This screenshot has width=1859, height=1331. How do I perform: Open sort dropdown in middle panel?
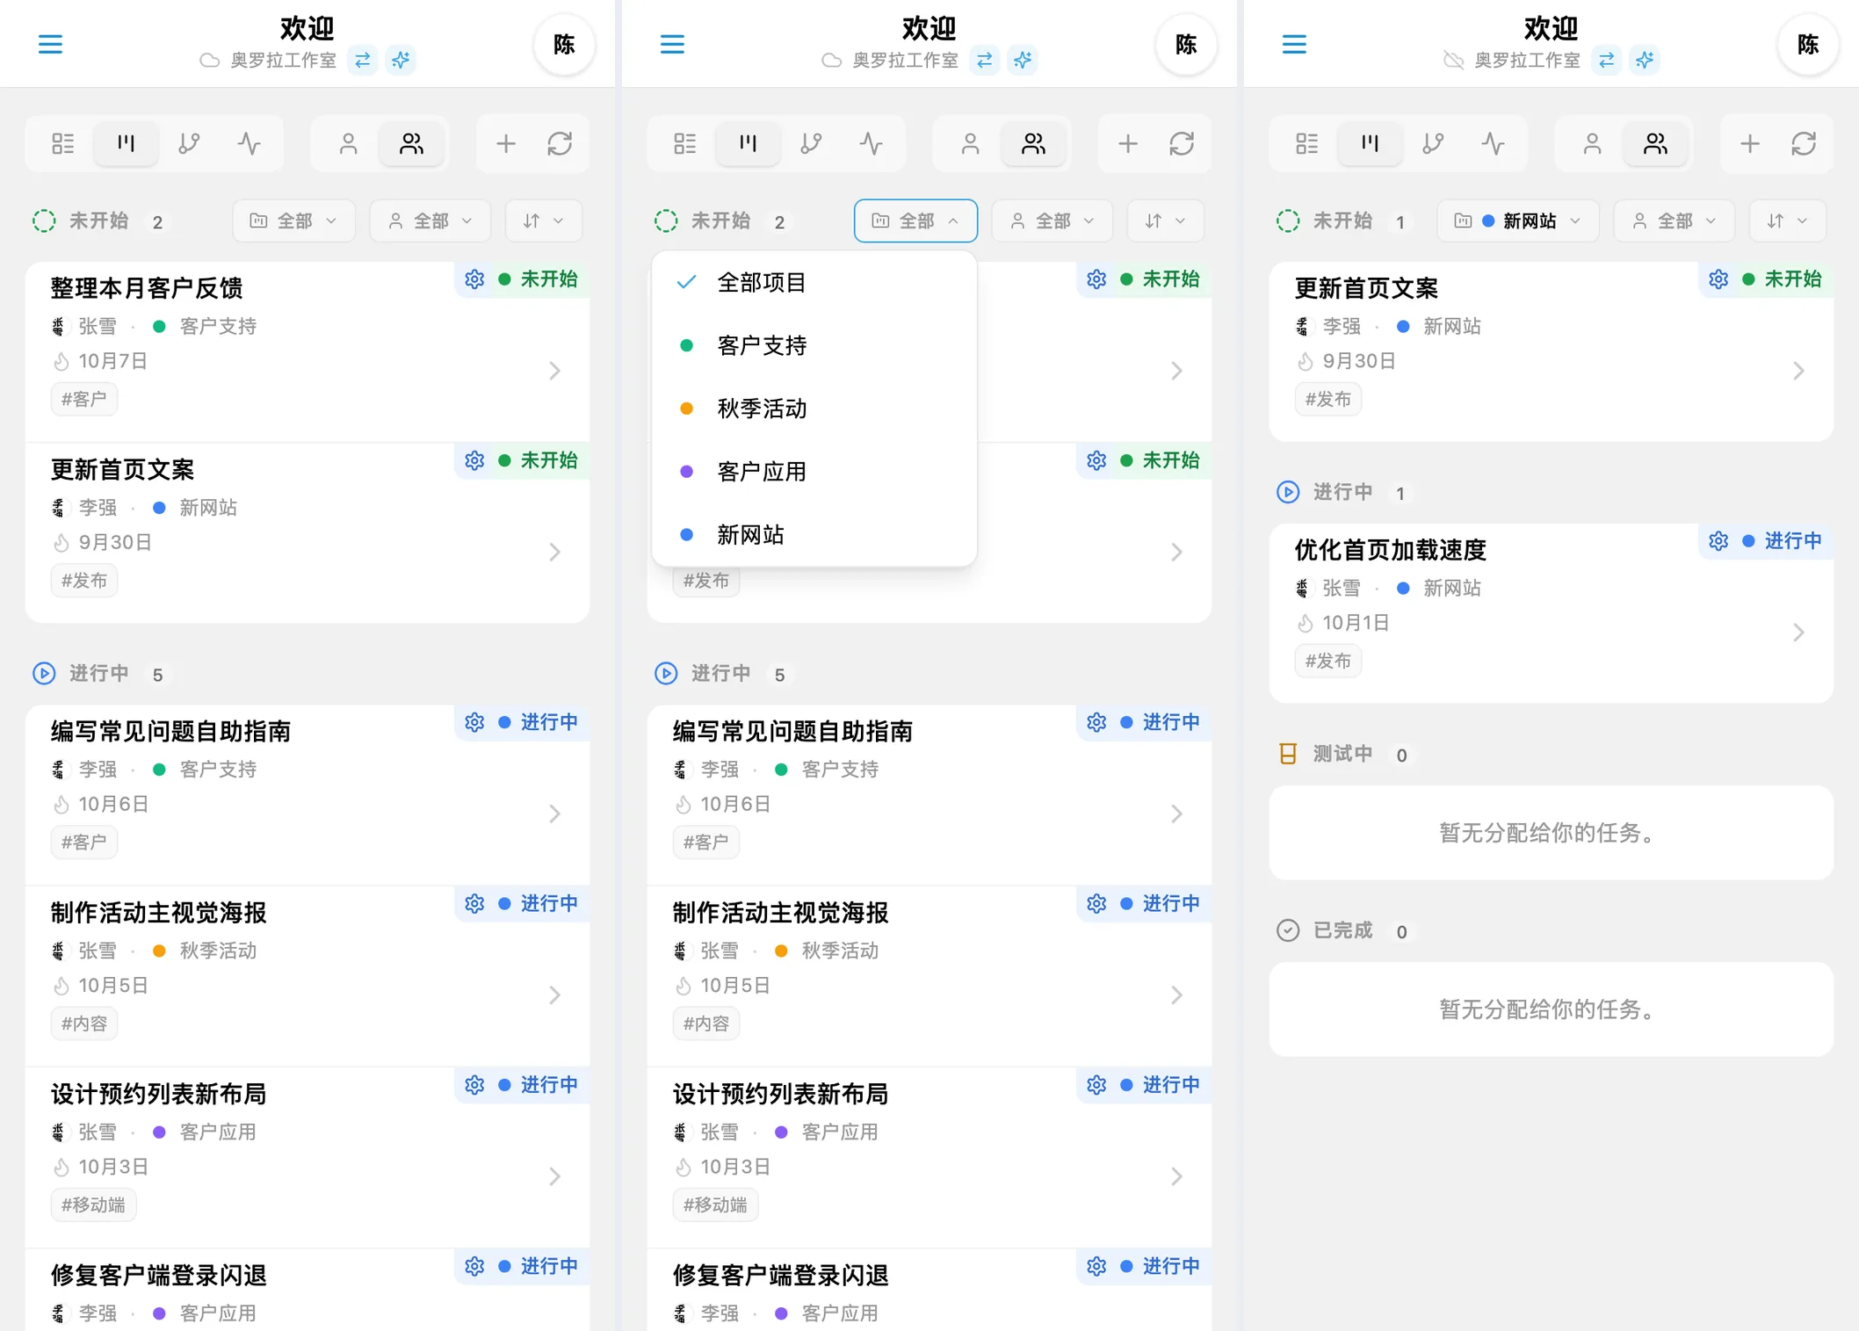click(1165, 221)
